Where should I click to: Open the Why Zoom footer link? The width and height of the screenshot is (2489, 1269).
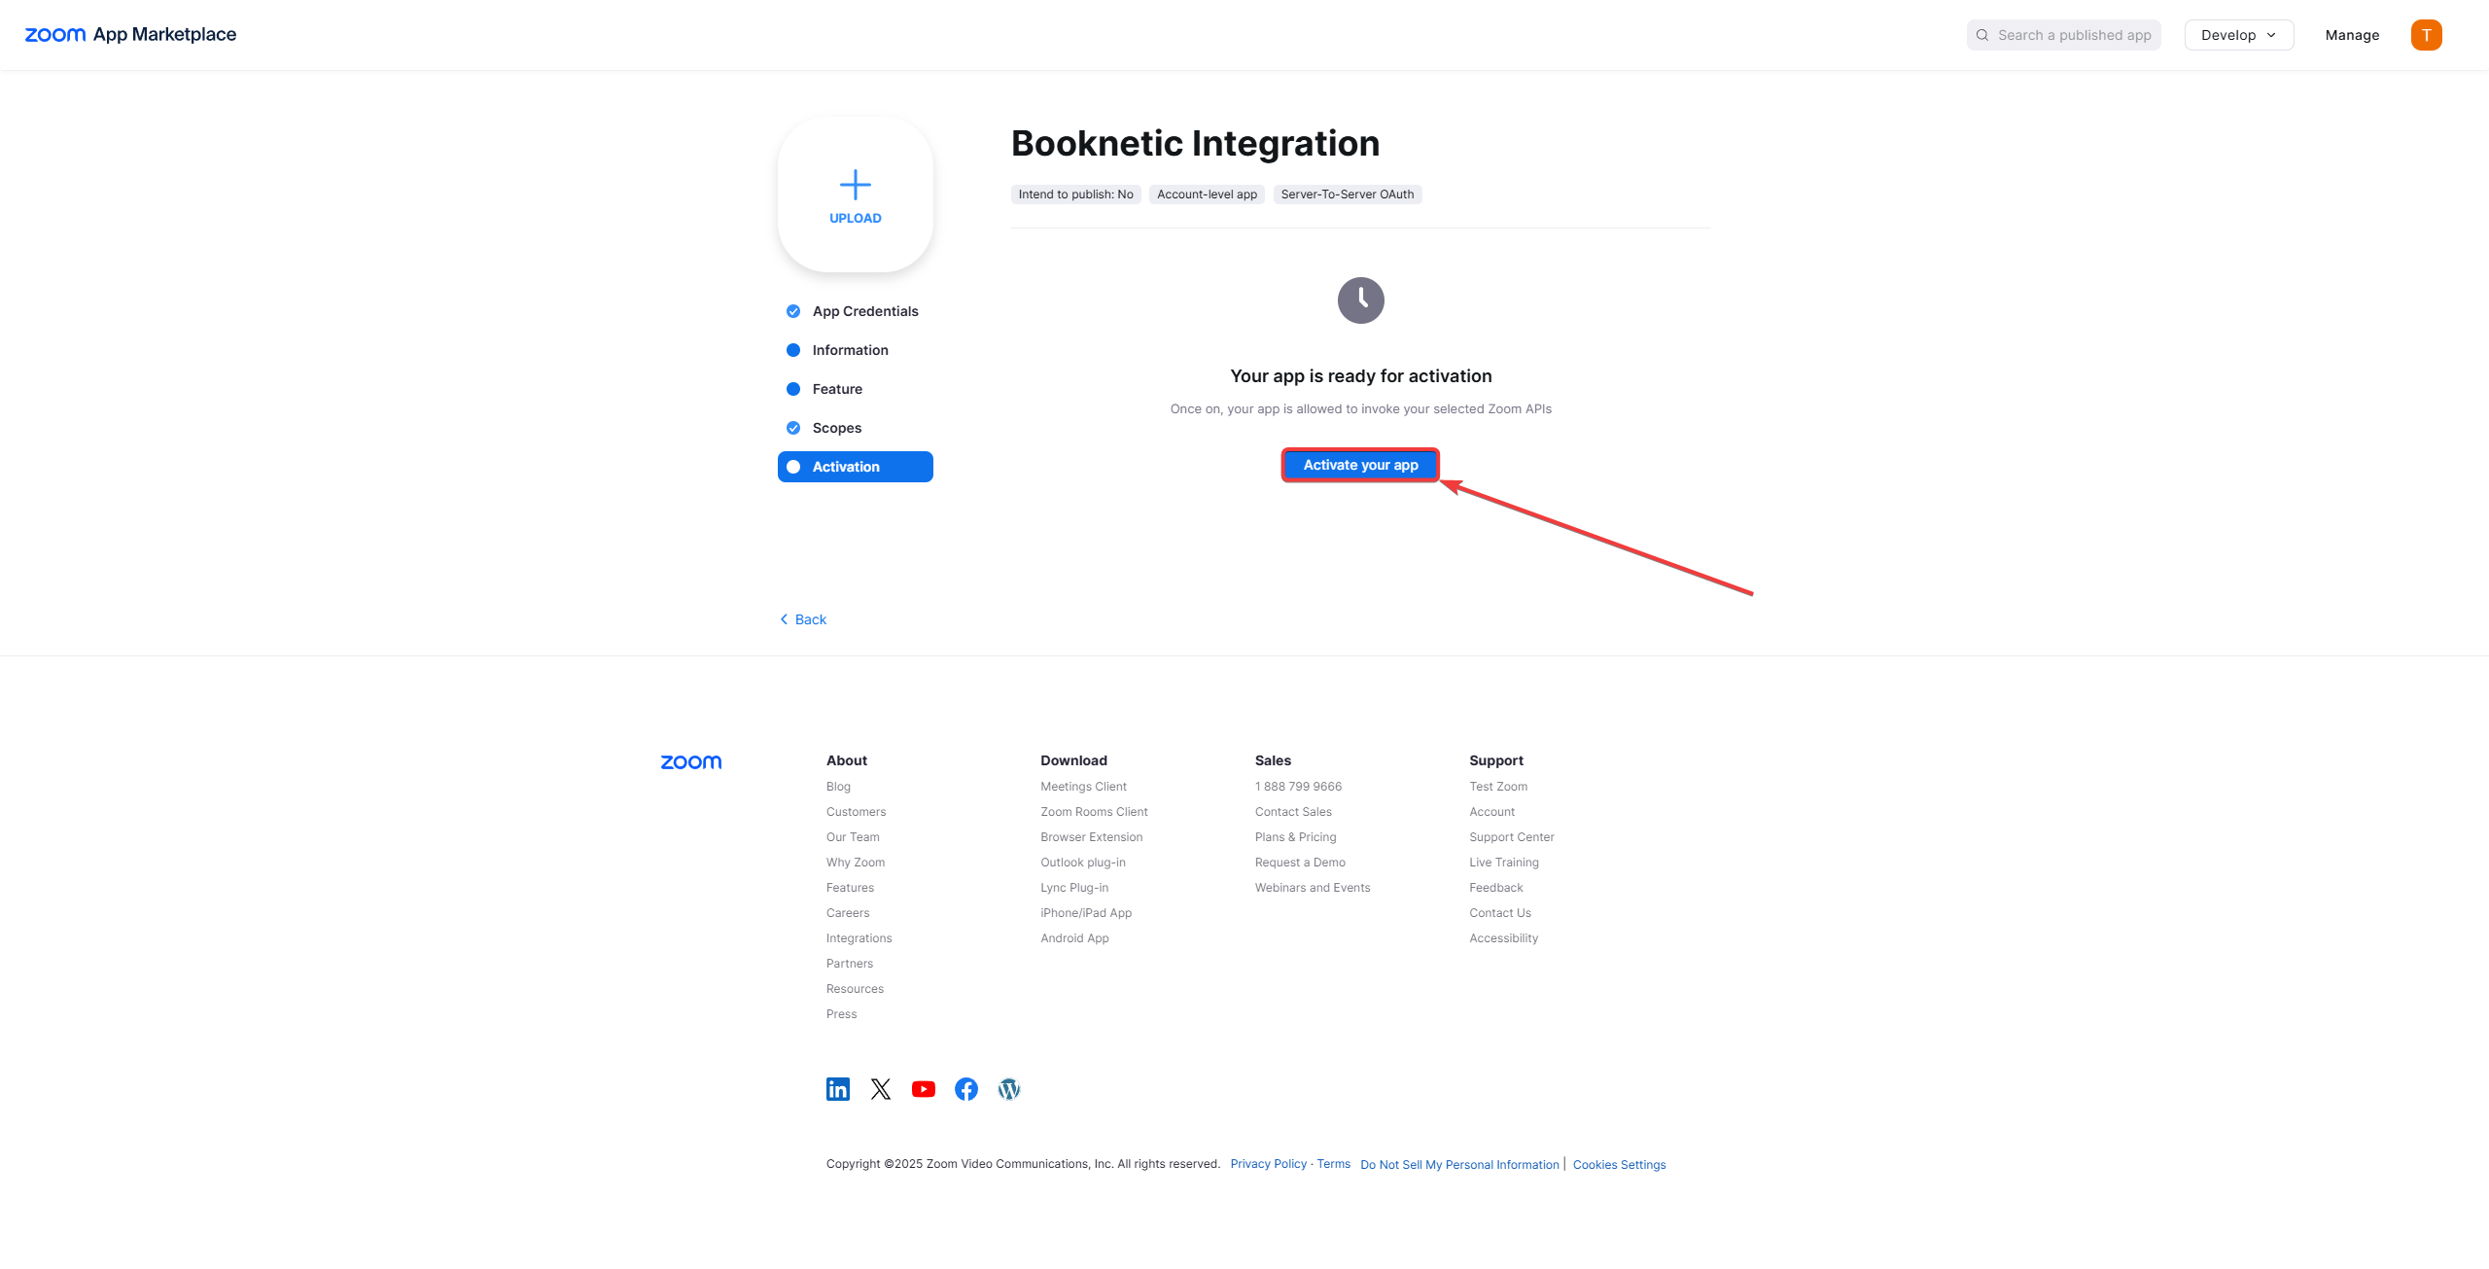pyautogui.click(x=856, y=863)
